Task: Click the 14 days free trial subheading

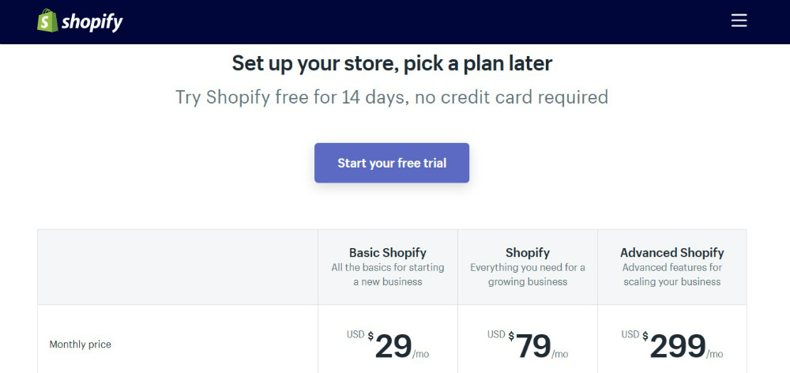Action: click(392, 97)
